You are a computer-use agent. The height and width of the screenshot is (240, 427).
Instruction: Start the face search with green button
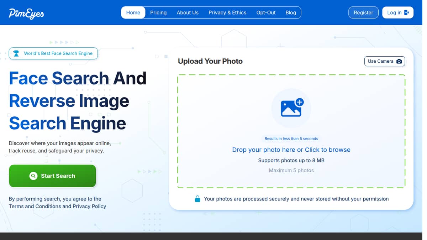coord(52,176)
